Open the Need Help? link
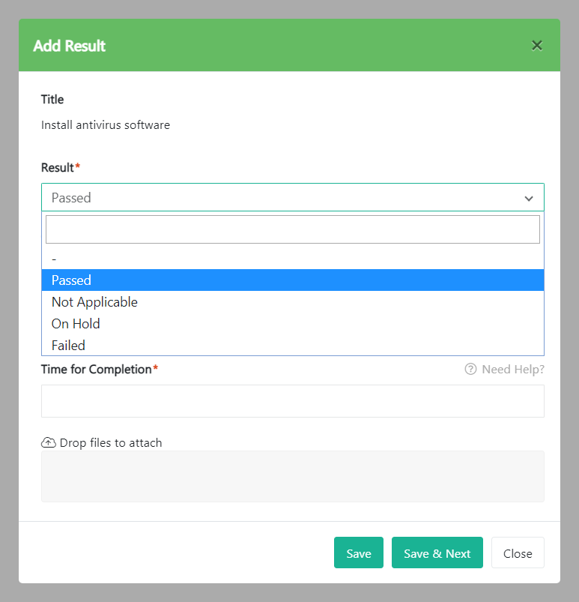Image resolution: width=579 pixels, height=602 pixels. pos(512,369)
